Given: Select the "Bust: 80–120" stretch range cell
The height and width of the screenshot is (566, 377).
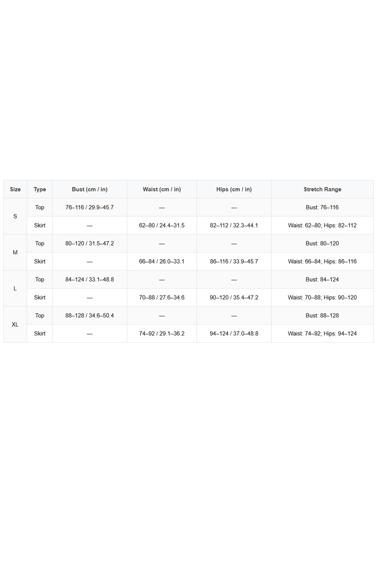Looking at the screenshot, I should pyautogui.click(x=322, y=243).
